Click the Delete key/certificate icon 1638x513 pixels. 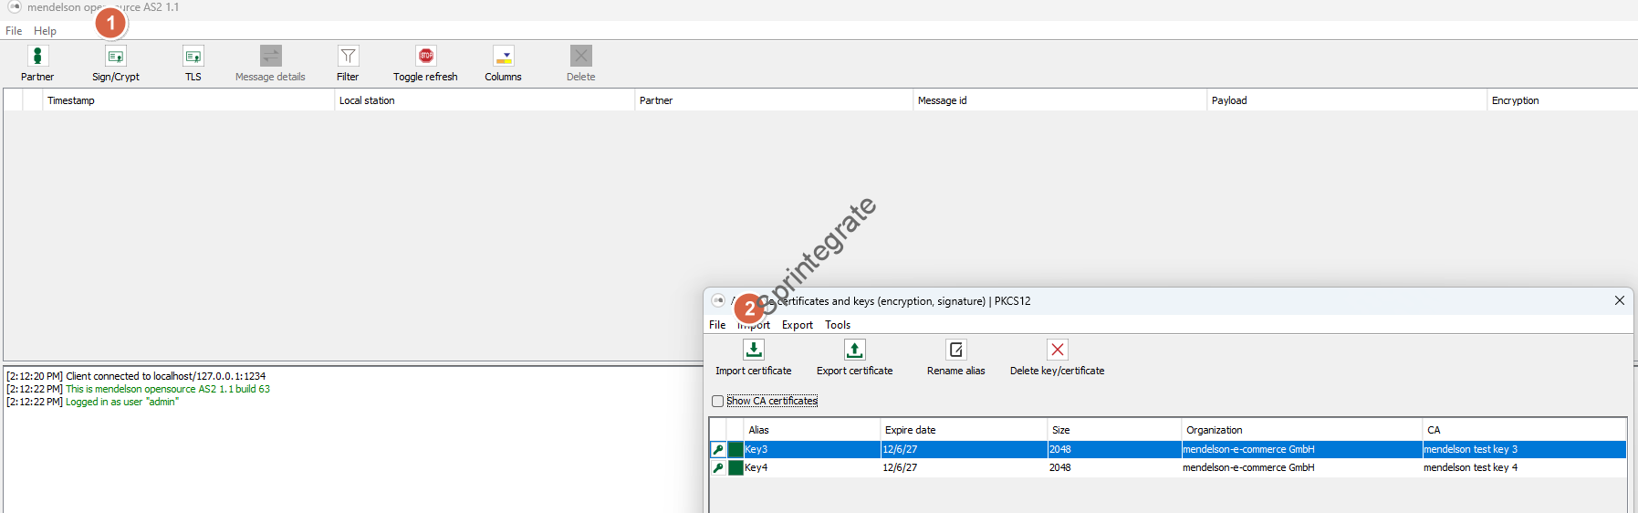click(1058, 351)
